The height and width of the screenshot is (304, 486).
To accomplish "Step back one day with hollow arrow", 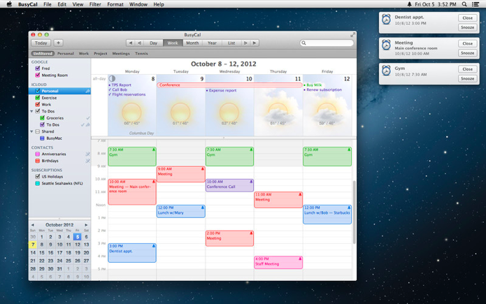I will click(140, 43).
